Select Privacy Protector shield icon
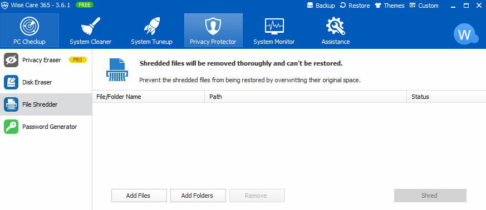 pos(213,26)
